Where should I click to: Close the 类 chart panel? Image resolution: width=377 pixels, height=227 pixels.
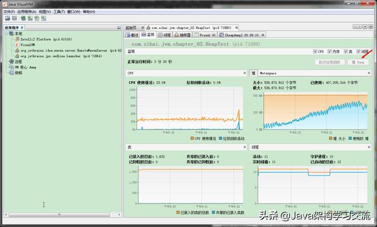(x=244, y=147)
